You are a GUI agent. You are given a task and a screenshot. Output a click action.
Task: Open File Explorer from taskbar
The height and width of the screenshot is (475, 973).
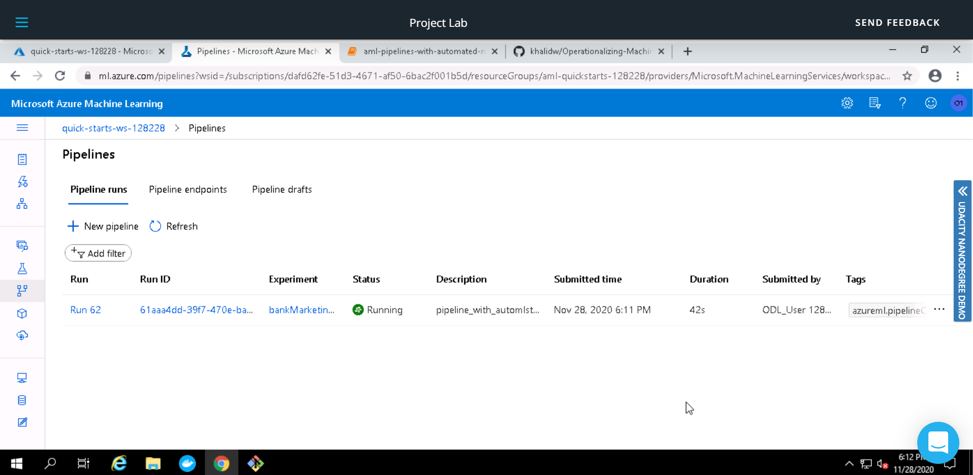coord(153,463)
